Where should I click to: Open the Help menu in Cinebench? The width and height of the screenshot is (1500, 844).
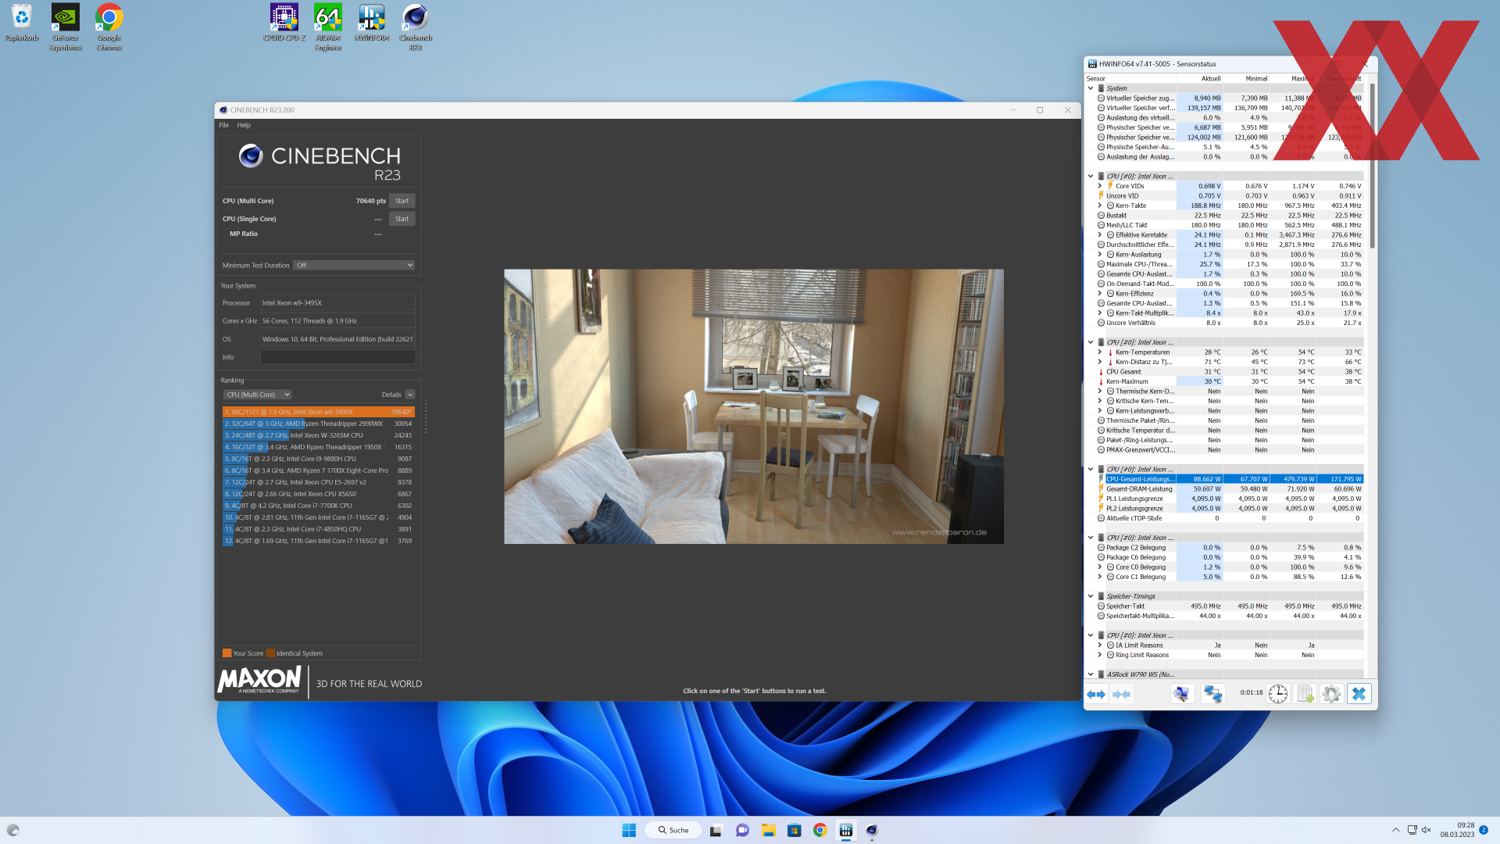point(244,125)
